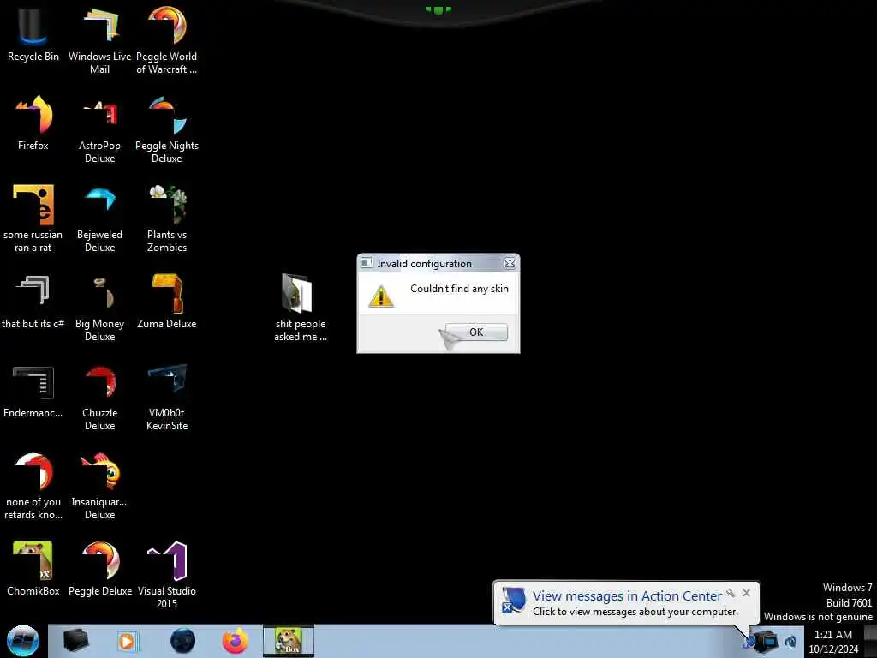Open the Windows Start menu orb

tap(23, 641)
